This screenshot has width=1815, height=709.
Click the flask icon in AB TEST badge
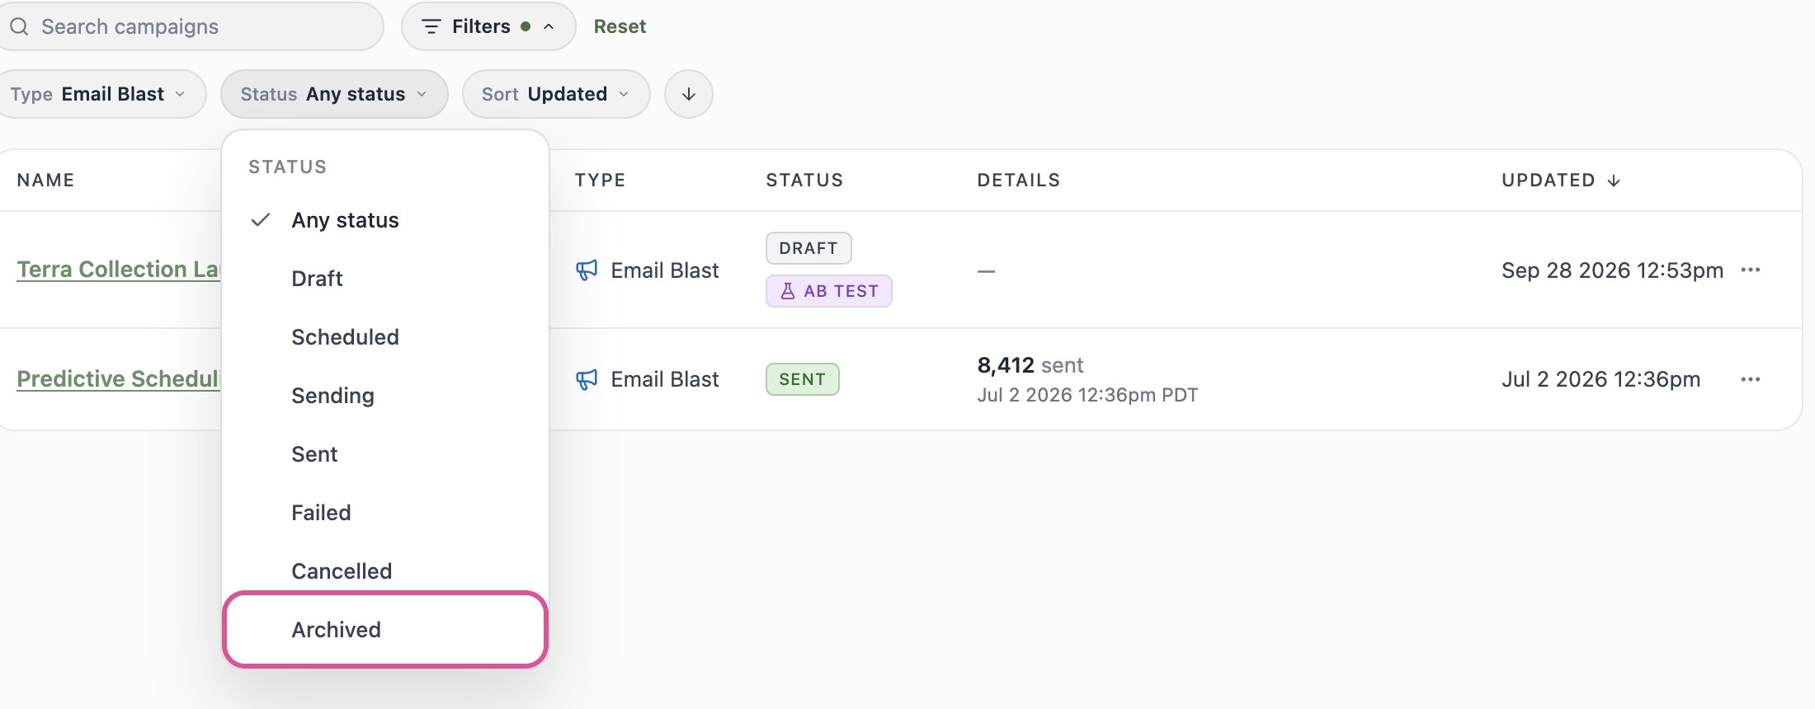(x=788, y=291)
